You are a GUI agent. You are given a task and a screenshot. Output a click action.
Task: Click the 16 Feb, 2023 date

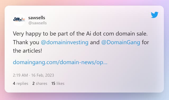tap(43, 75)
